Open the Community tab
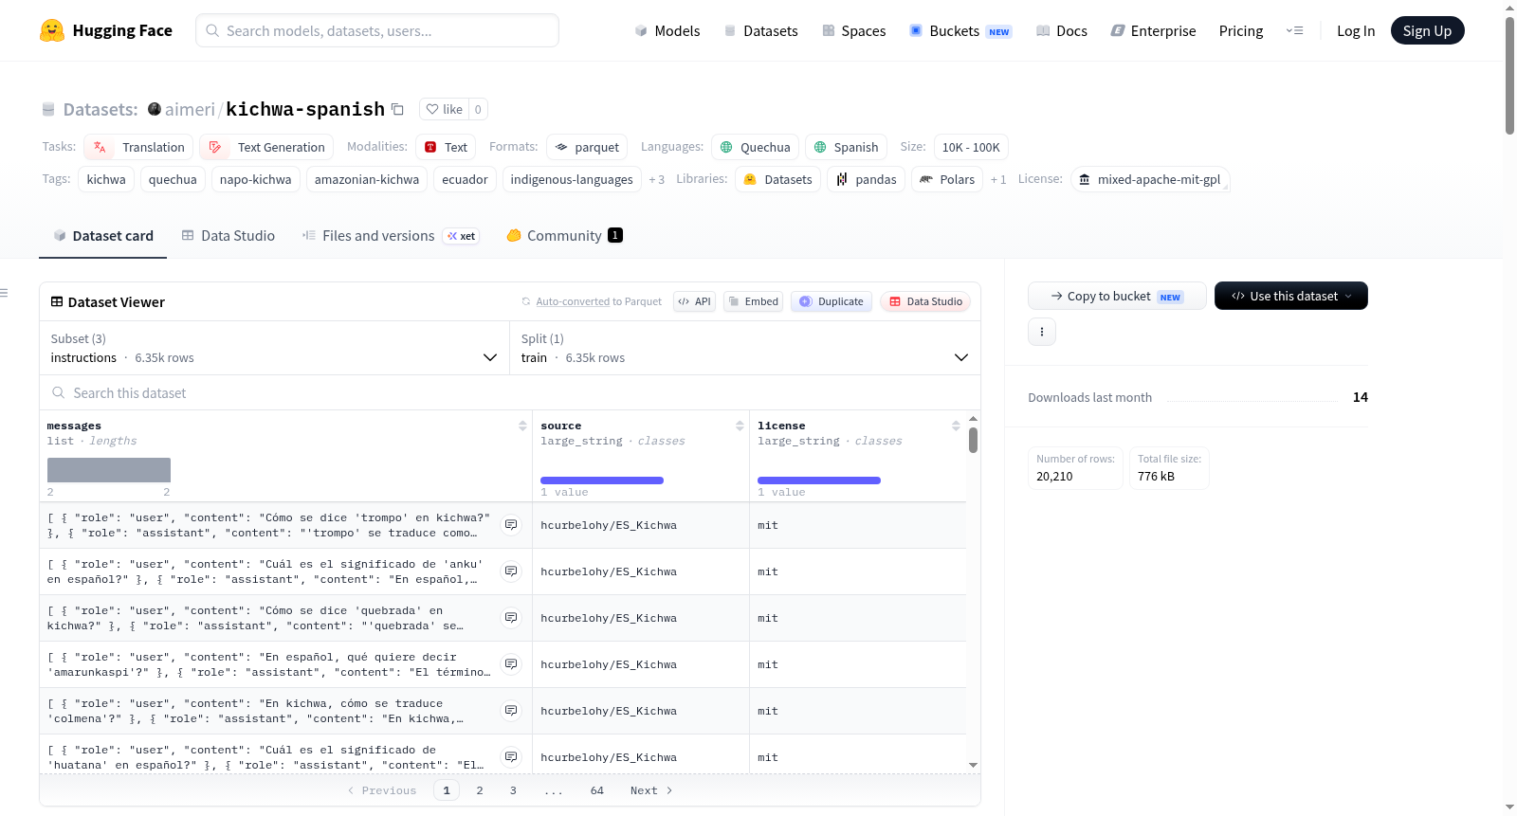Viewport: 1517px width, 816px height. coord(564,236)
